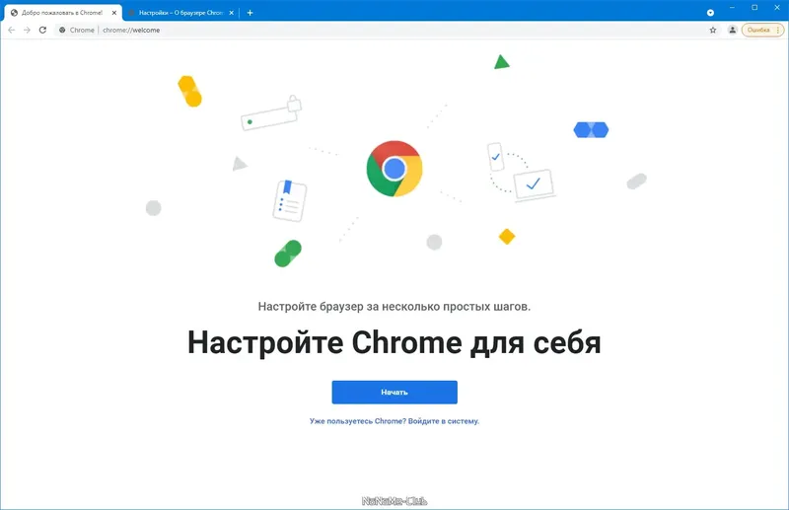This screenshot has width=789, height=510.
Task: Bookmark this page with the star icon
Action: tap(713, 31)
